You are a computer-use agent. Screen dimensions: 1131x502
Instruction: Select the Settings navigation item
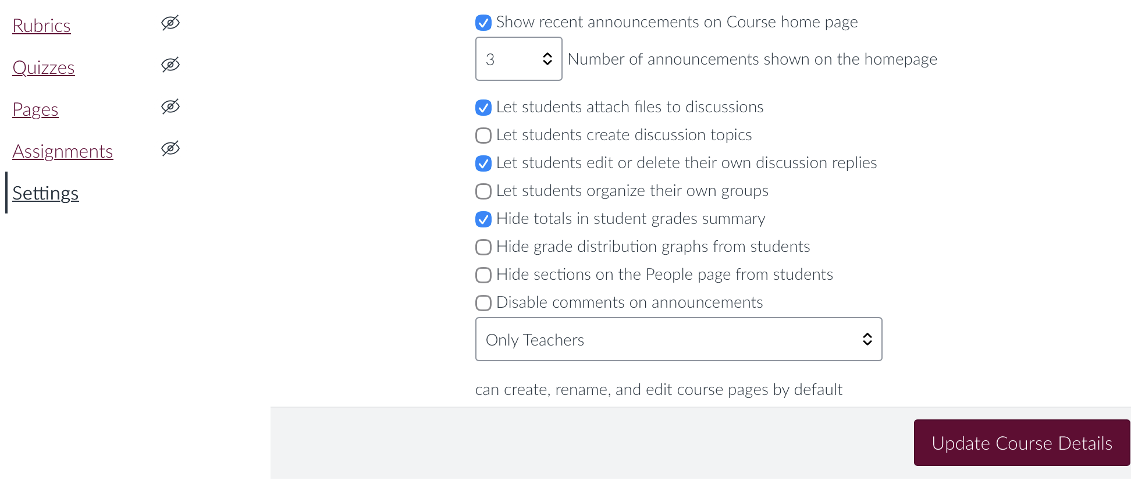pyautogui.click(x=46, y=193)
